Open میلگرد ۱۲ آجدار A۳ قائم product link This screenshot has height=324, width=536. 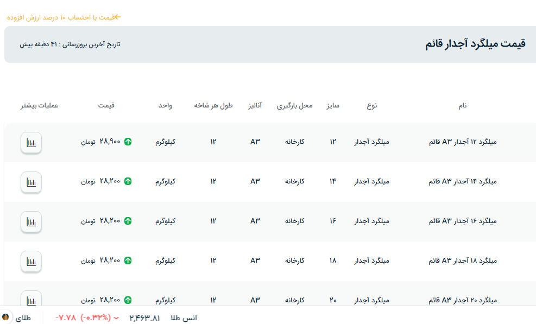[463, 142]
